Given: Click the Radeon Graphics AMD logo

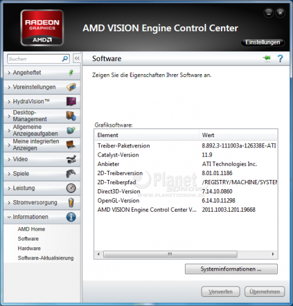Looking at the screenshot, I should click(x=42, y=28).
